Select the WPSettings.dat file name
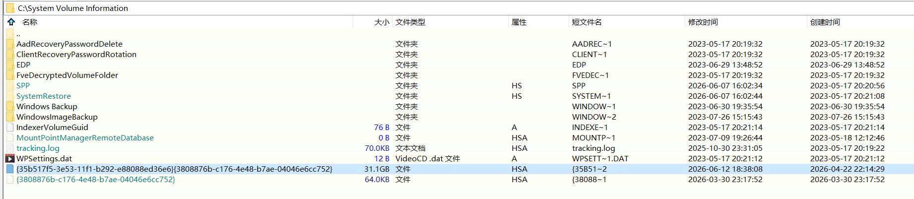This screenshot has height=199, width=914. coord(44,158)
